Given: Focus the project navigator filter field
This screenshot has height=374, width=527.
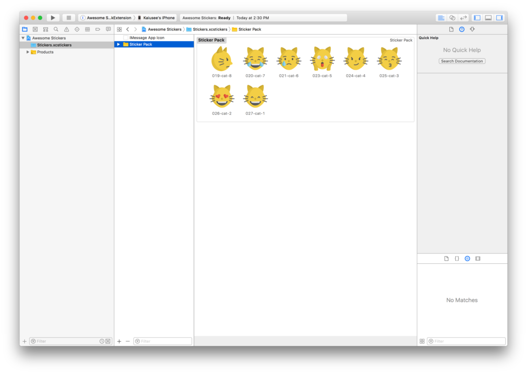Looking at the screenshot, I should (x=71, y=342).
